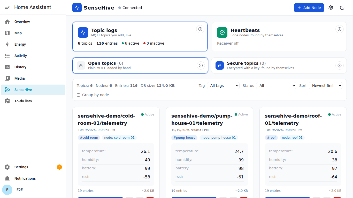Click the #roof tag chip
The width and height of the screenshot is (353, 198).
(271, 138)
